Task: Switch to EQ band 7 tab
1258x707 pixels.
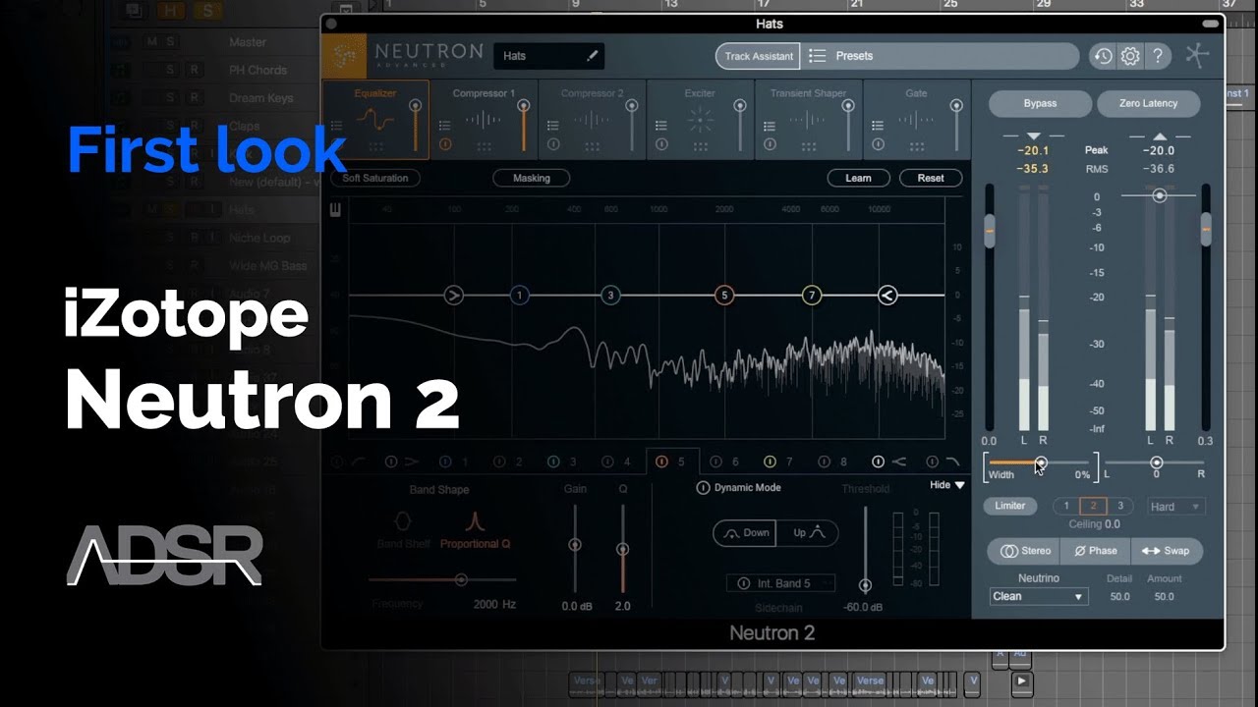Action: click(x=778, y=462)
